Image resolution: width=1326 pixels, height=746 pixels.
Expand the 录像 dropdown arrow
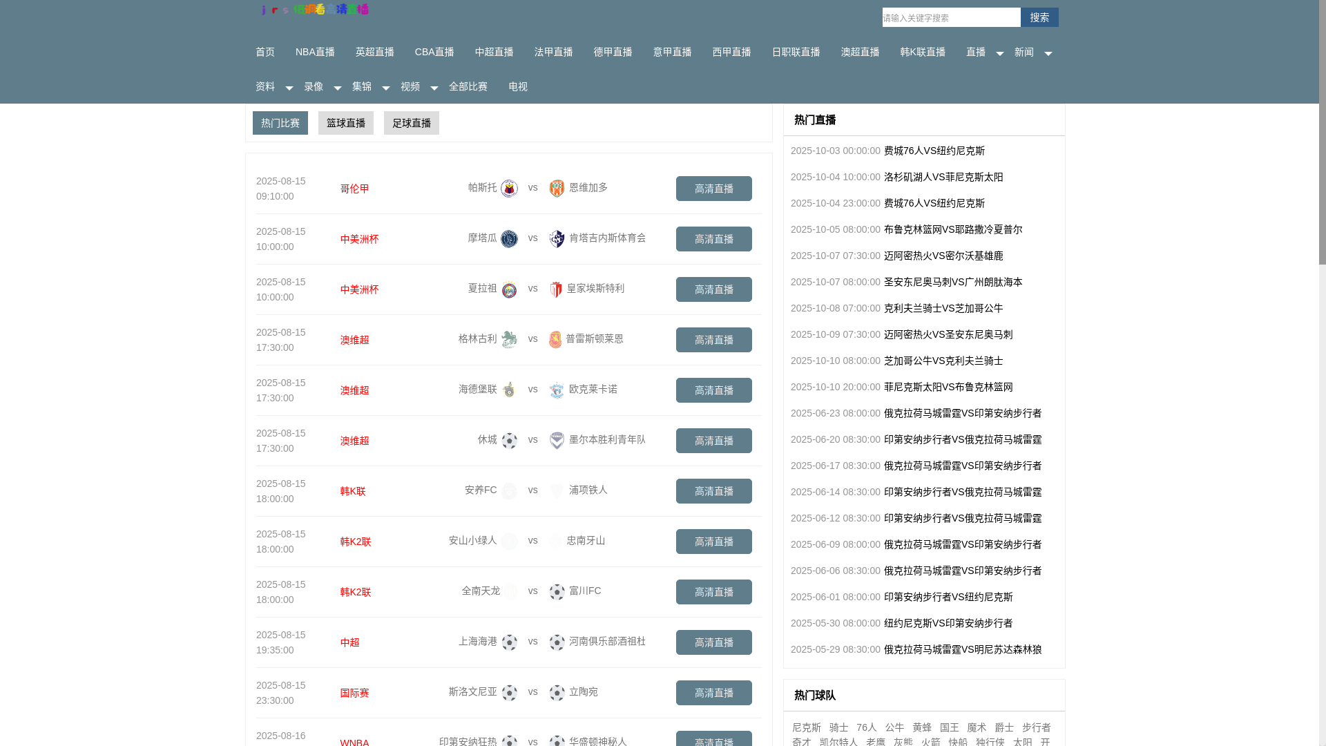337,88
